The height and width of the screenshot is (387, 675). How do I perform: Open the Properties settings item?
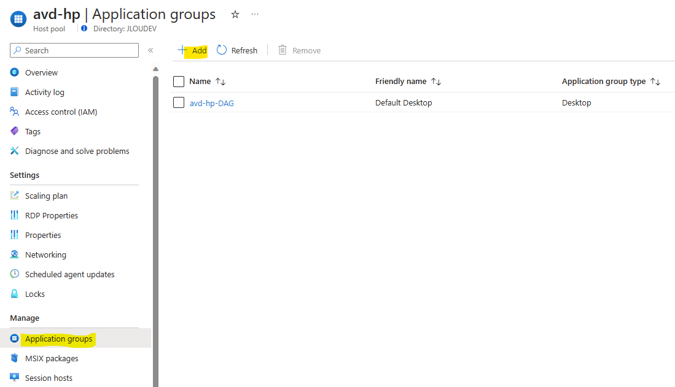pos(43,236)
